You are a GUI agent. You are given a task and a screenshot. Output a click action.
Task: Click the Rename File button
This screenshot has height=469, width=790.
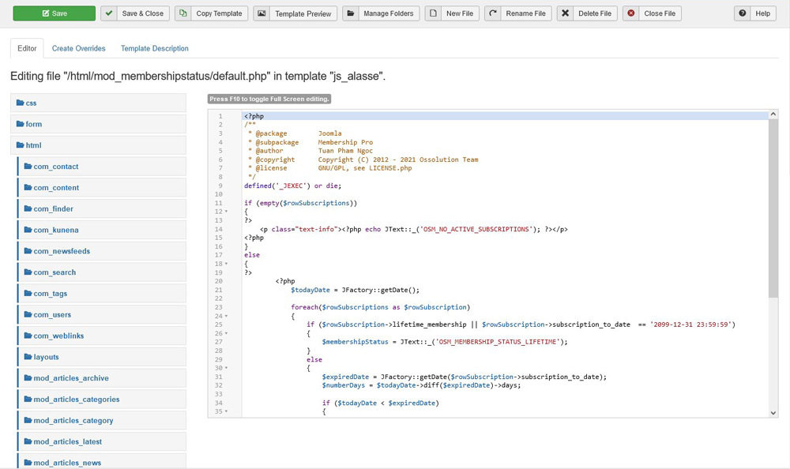click(517, 13)
